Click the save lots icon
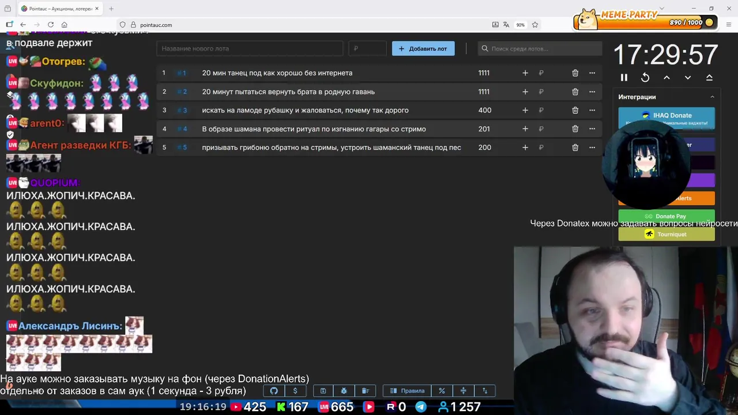This screenshot has height=415, width=738. click(x=323, y=391)
